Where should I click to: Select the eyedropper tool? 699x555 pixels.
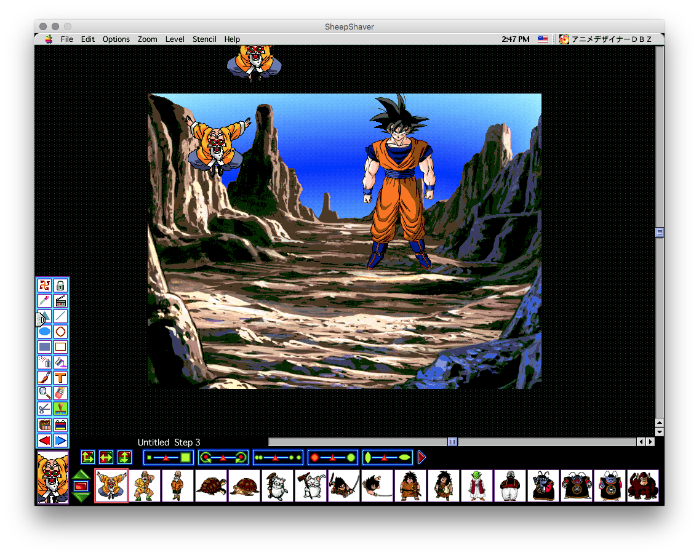[44, 301]
